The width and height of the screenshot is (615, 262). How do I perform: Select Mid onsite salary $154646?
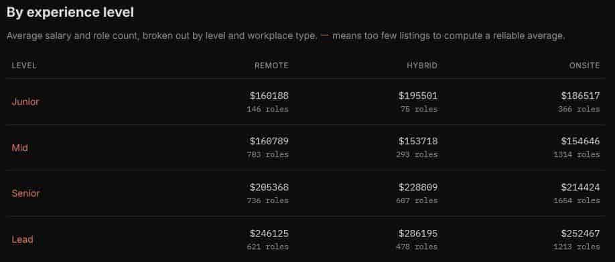pyautogui.click(x=580, y=141)
